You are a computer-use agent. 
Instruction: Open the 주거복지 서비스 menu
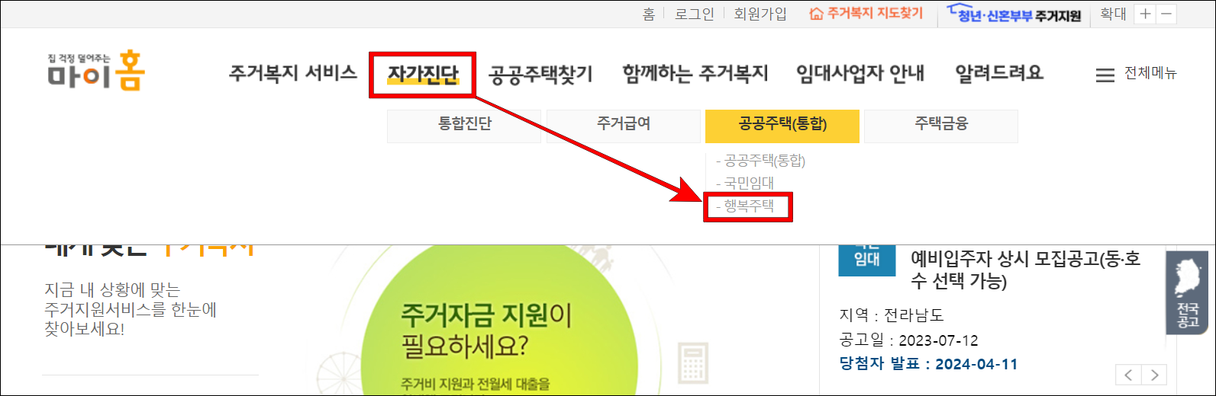coord(293,73)
